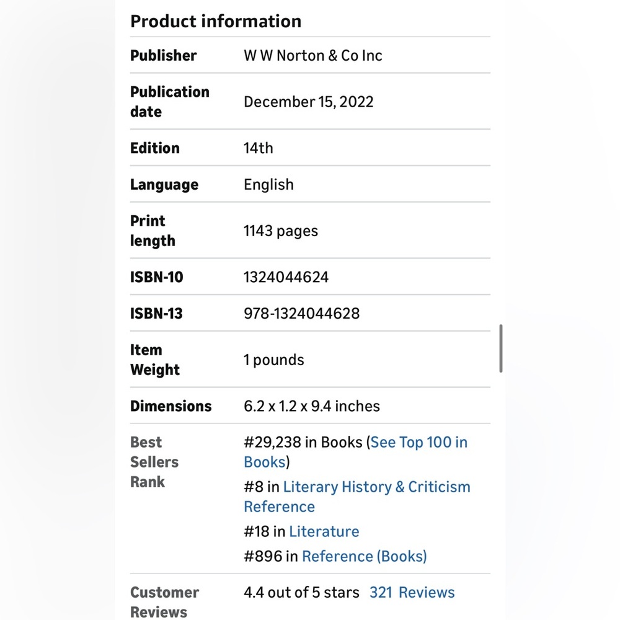The width and height of the screenshot is (620, 620).
Task: Open the See Top 100 in Books link
Action: [x=418, y=443]
